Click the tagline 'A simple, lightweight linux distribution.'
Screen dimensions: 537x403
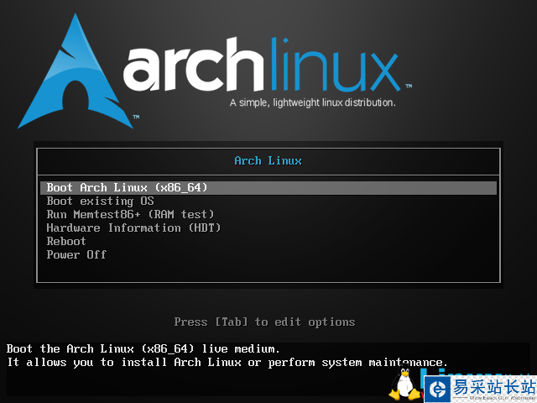click(313, 102)
